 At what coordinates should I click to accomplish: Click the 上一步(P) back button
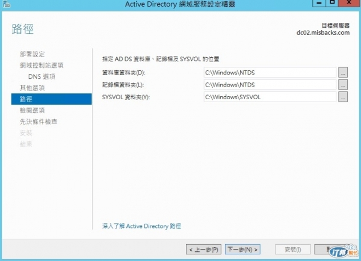203,250
